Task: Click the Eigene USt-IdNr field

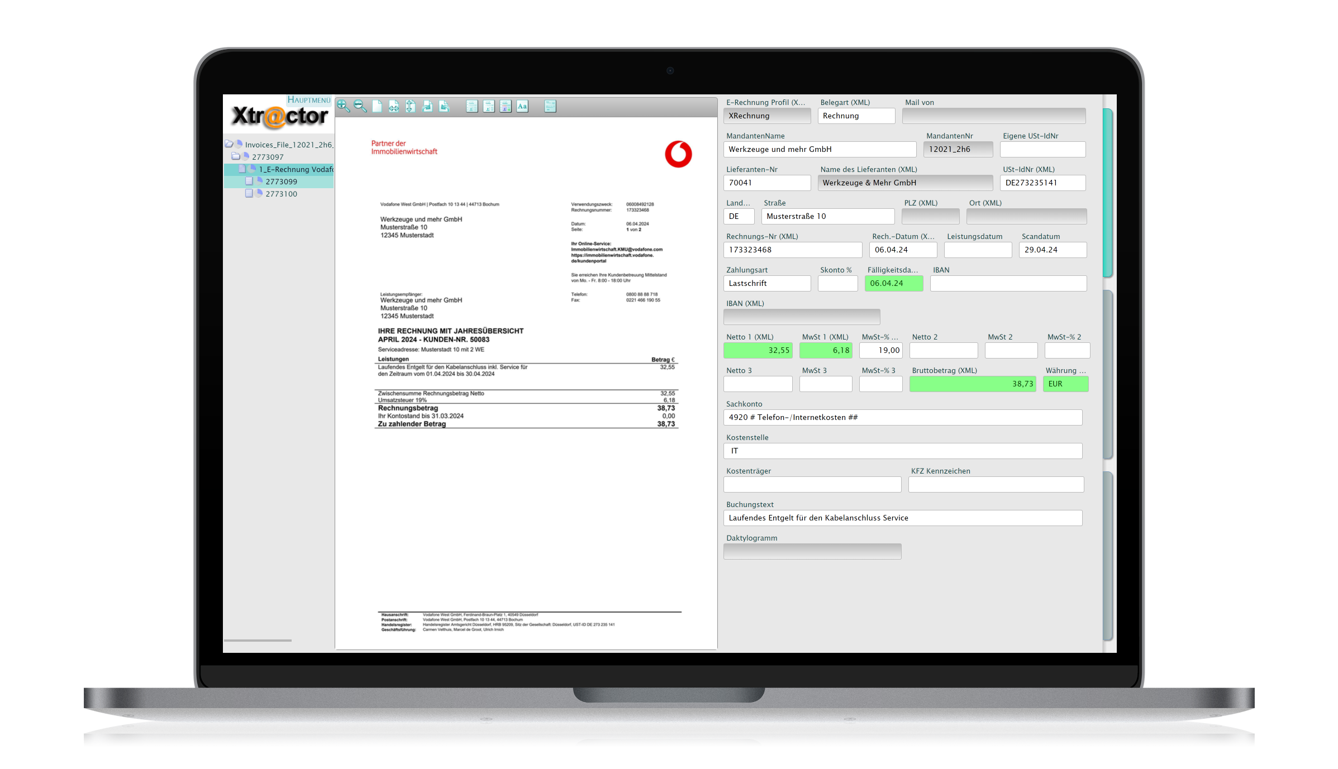Action: [1042, 149]
